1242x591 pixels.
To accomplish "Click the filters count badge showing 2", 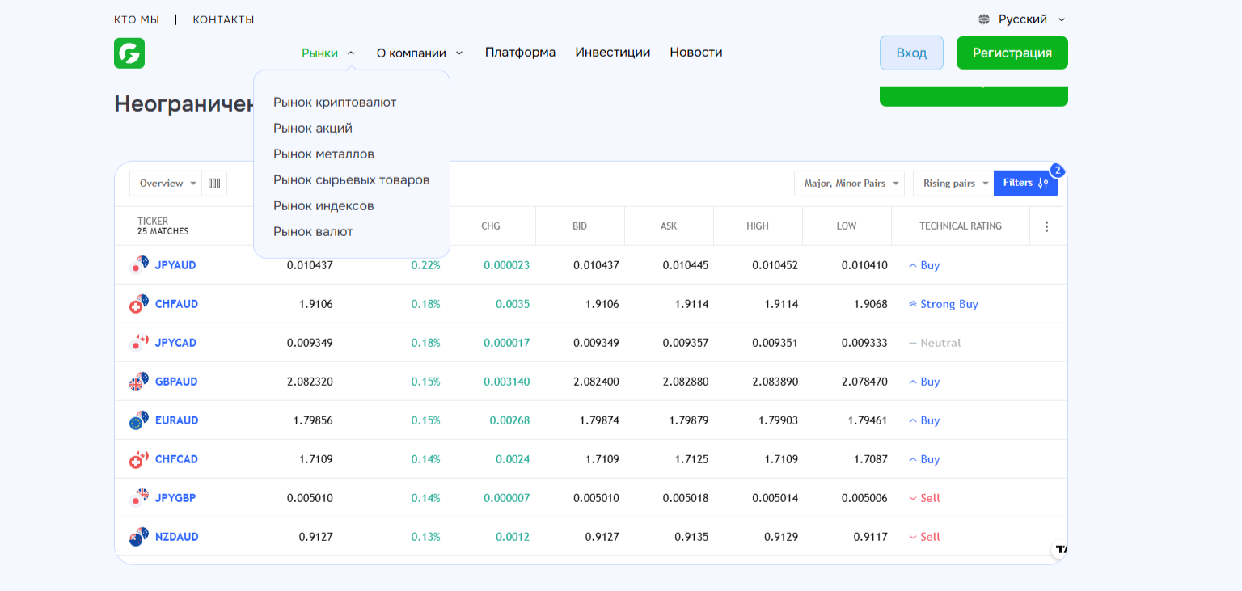I will pos(1057,171).
